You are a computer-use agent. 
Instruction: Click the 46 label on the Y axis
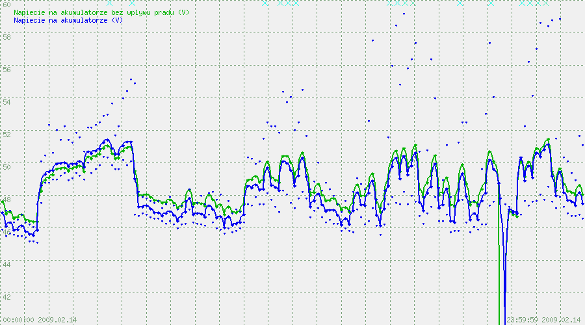7,231
